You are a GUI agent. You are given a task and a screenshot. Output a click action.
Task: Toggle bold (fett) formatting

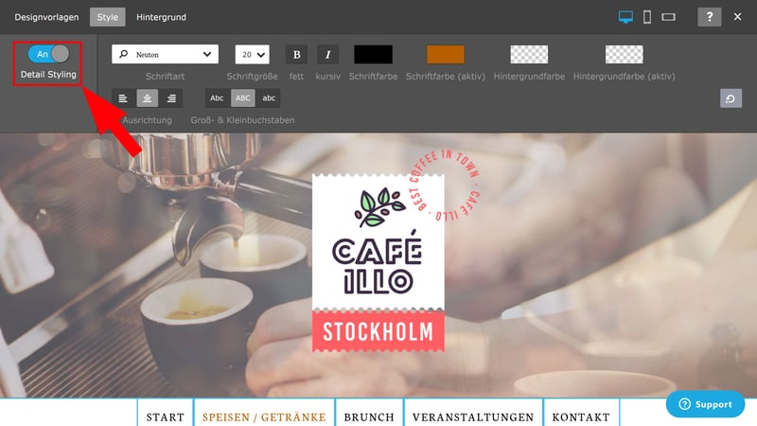point(296,55)
